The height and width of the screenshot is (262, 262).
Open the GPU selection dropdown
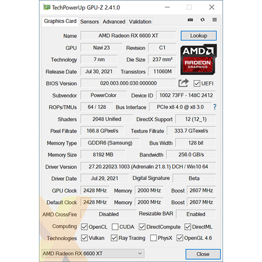click(92, 254)
